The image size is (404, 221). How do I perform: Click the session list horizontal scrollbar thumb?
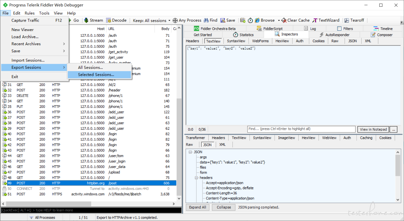tap(48, 204)
